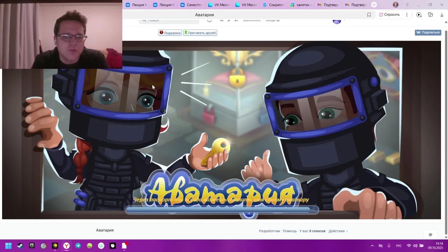Launch Epic Games from the taskbar

click(x=31, y=246)
